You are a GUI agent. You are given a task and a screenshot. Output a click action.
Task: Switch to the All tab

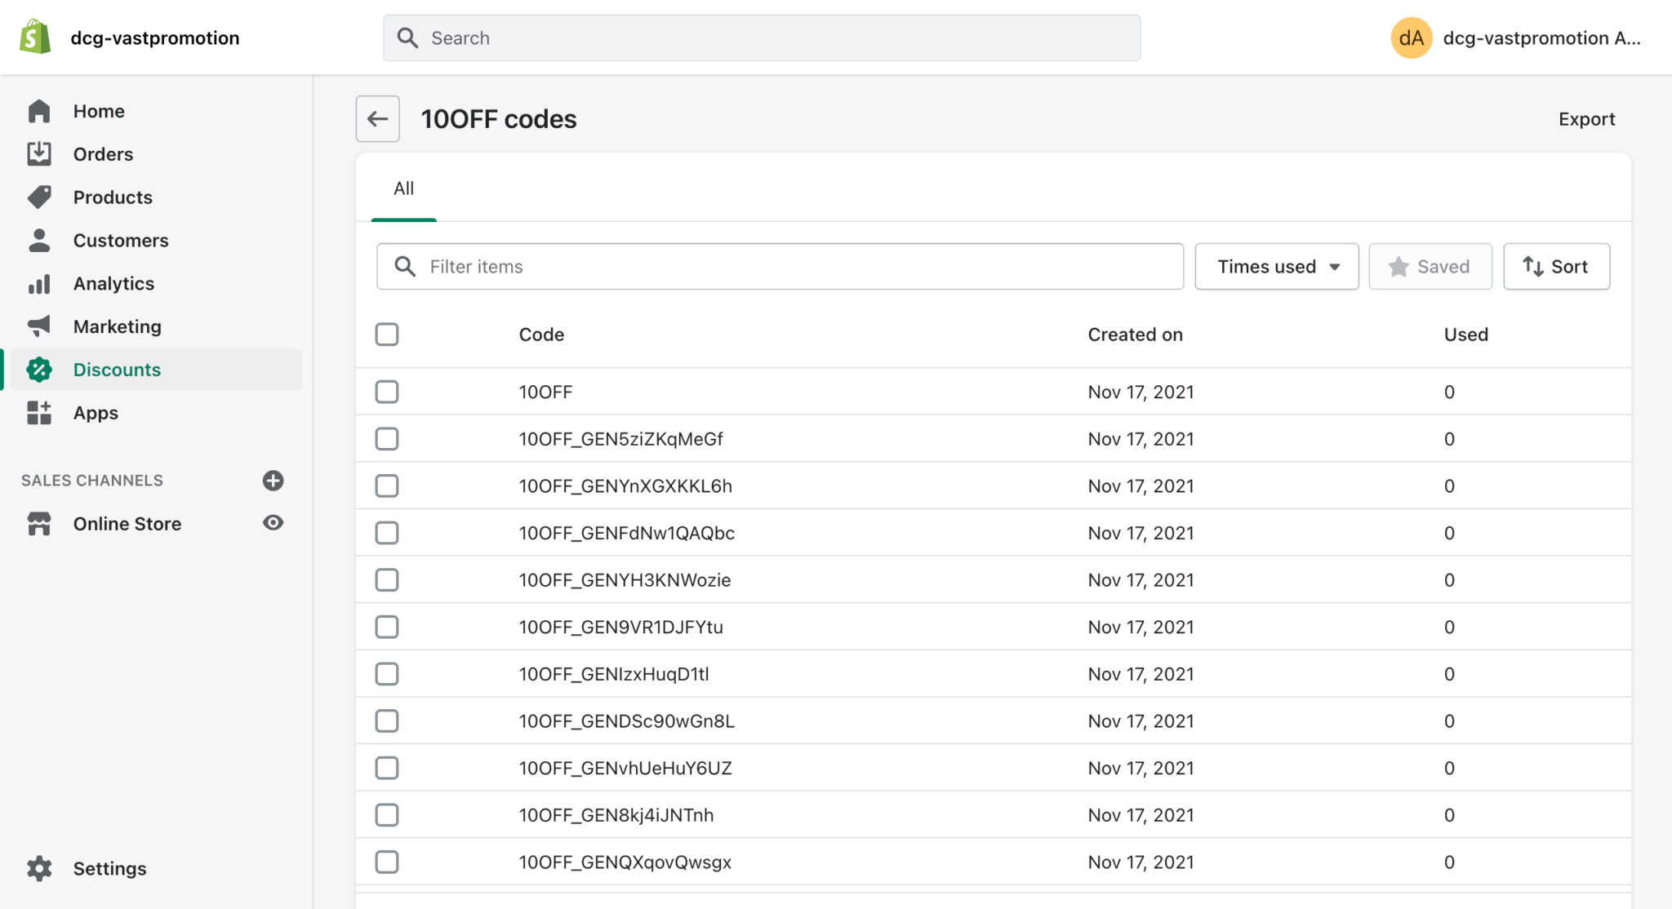(x=403, y=188)
